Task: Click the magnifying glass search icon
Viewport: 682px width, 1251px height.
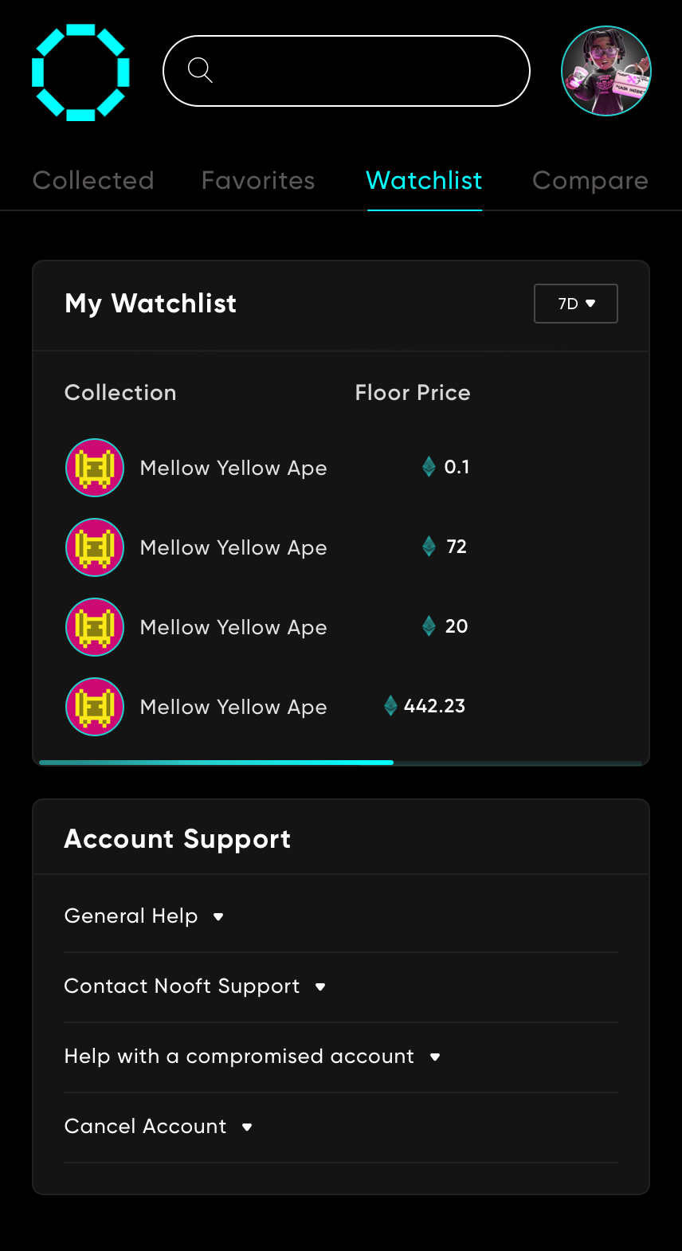Action: [200, 70]
